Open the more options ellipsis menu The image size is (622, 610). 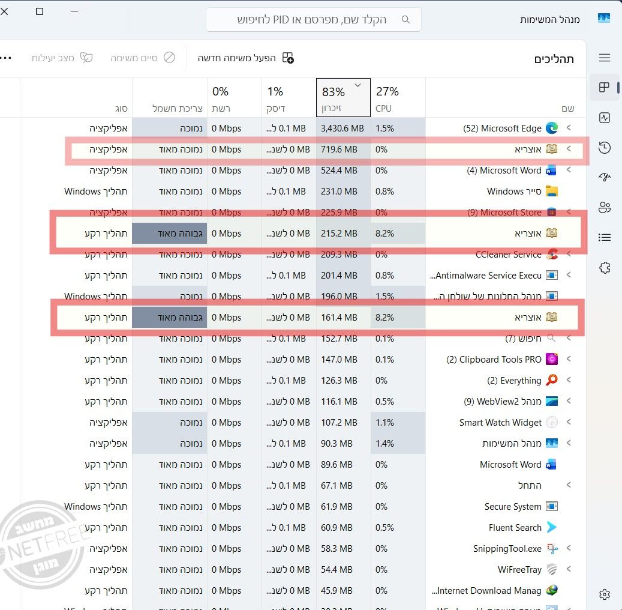[x=5, y=58]
